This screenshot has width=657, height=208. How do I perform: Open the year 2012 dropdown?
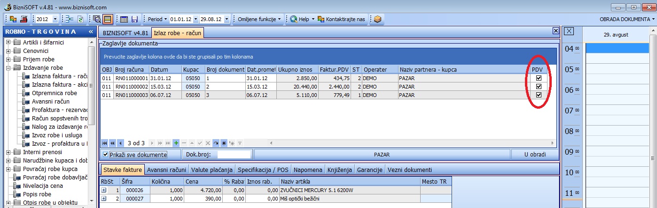(x=55, y=19)
